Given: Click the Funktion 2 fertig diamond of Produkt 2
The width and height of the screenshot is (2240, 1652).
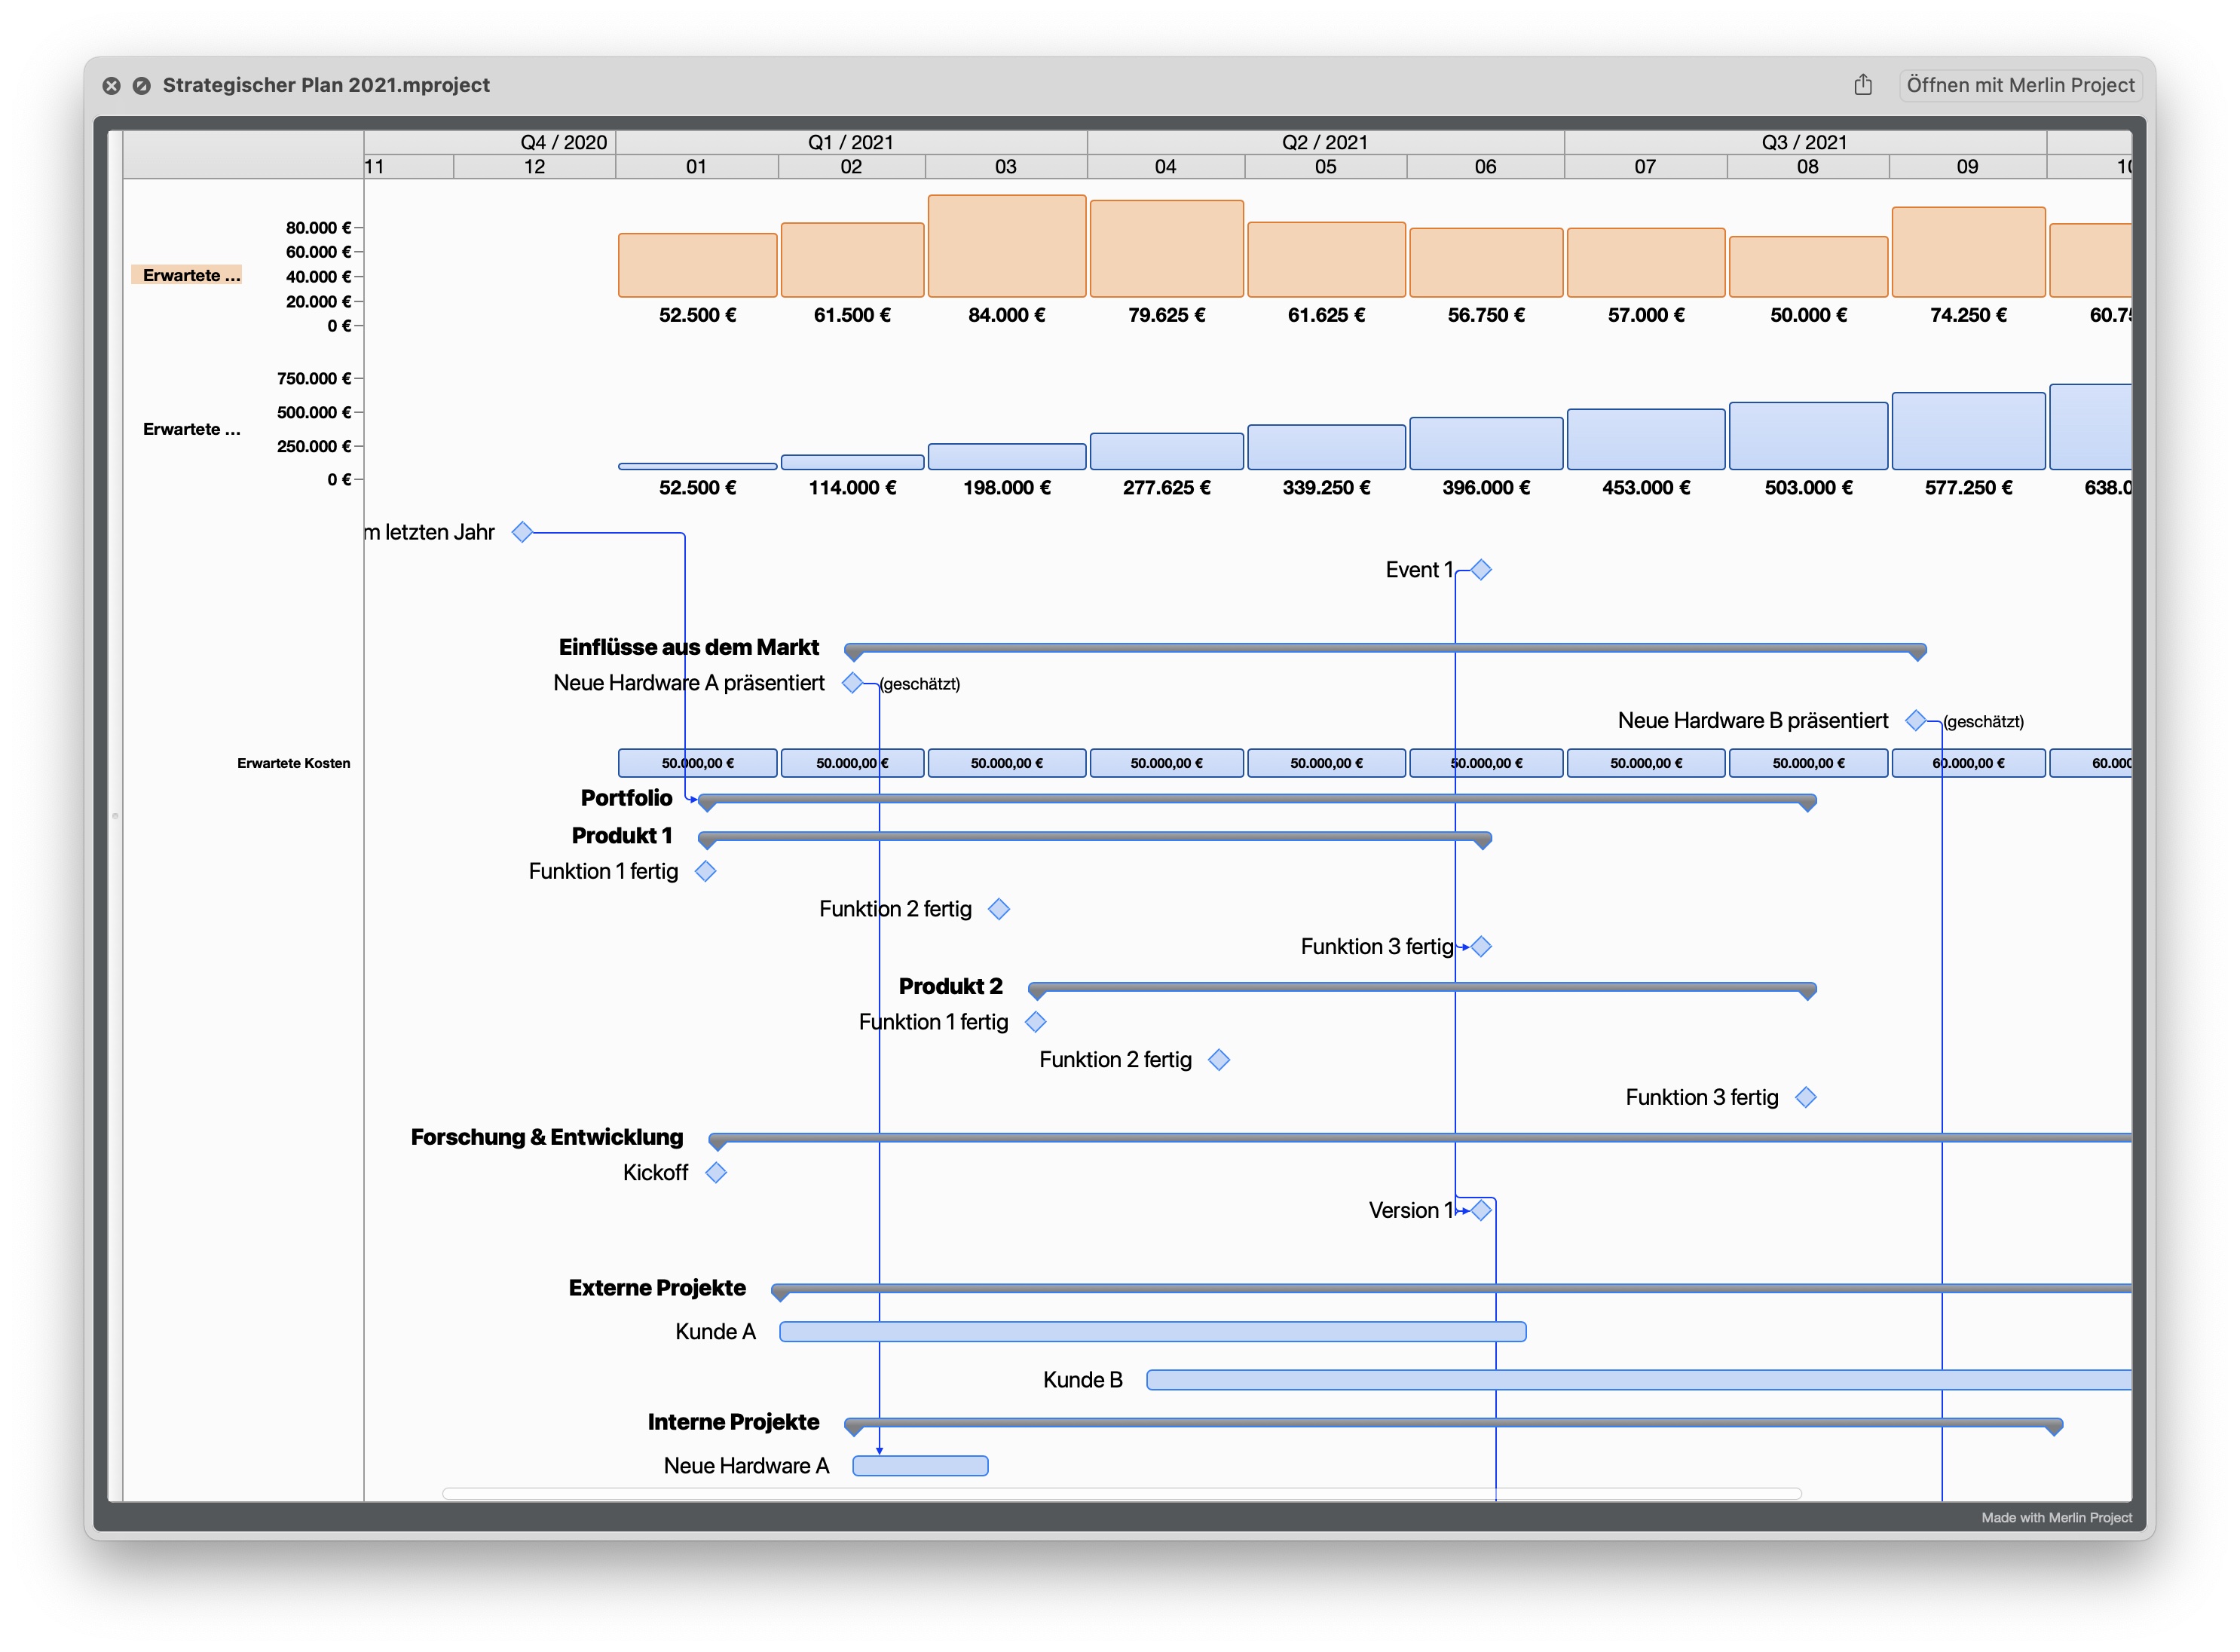Looking at the screenshot, I should [x=1219, y=1059].
